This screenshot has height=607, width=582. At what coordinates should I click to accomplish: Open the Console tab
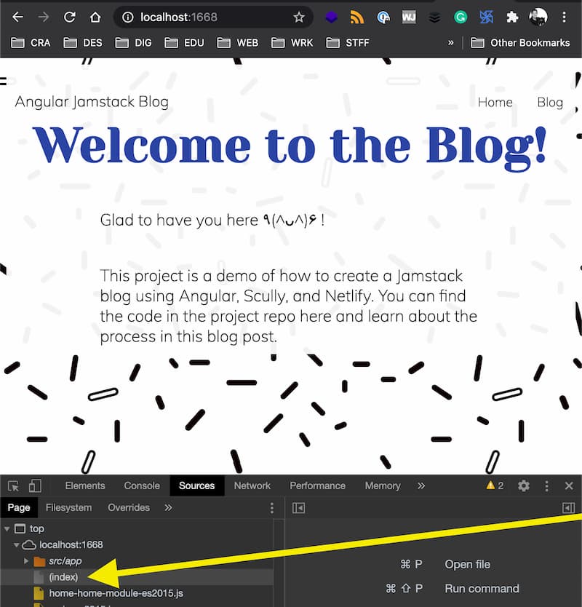[142, 486]
